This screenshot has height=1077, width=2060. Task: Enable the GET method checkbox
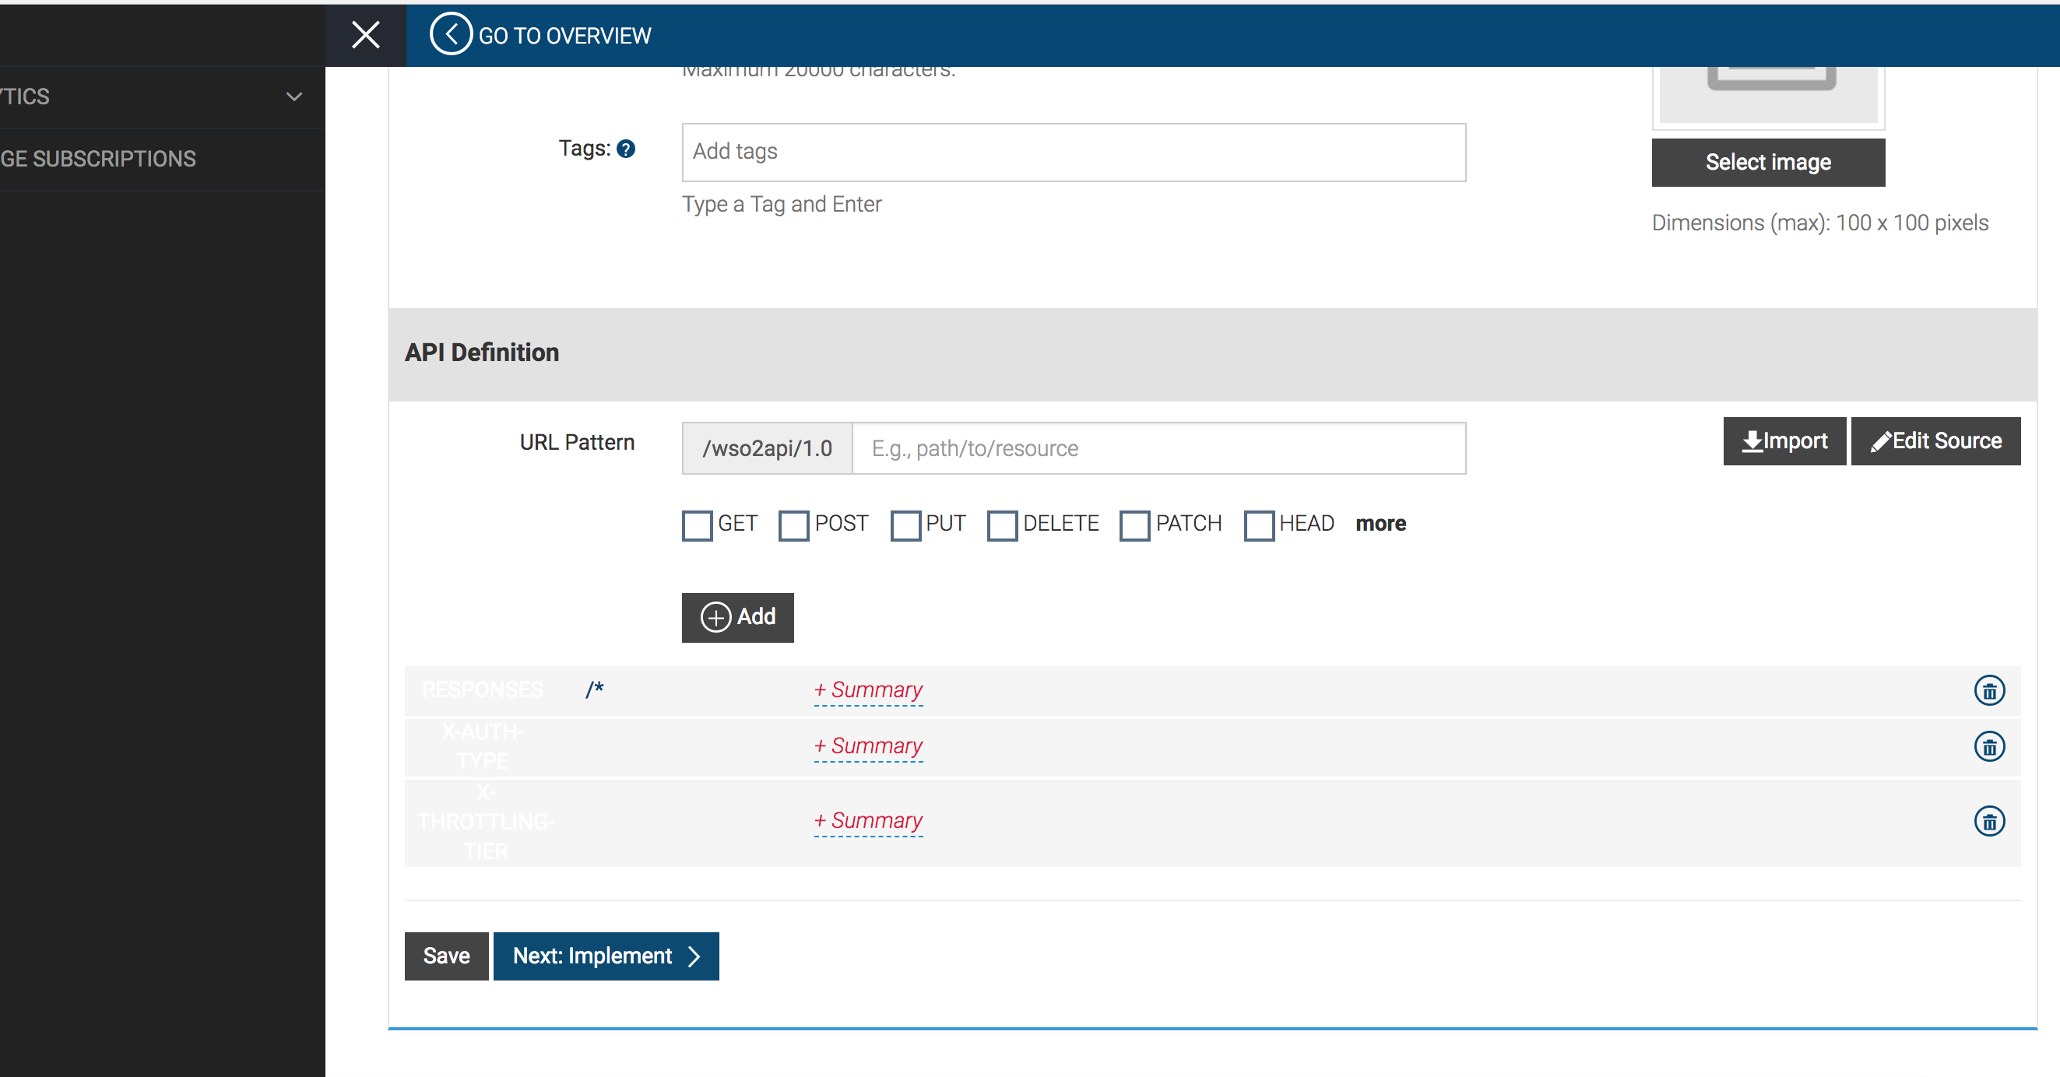click(x=697, y=525)
